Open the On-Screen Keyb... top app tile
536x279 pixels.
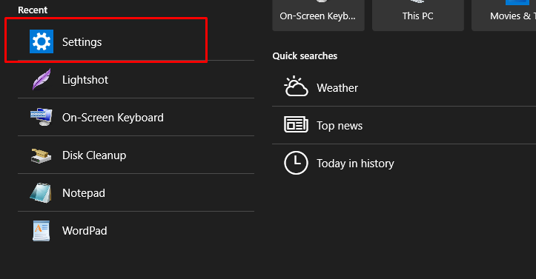point(318,16)
